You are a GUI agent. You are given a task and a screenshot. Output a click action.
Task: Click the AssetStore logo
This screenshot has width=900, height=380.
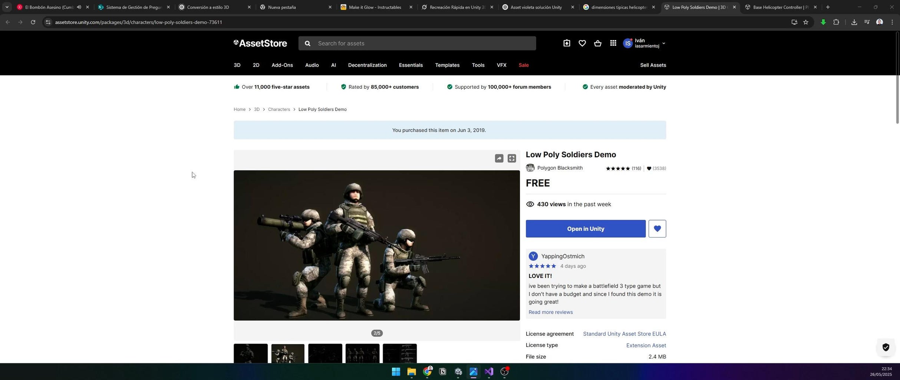point(260,43)
